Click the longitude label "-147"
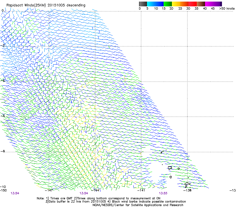 (49, 190)
